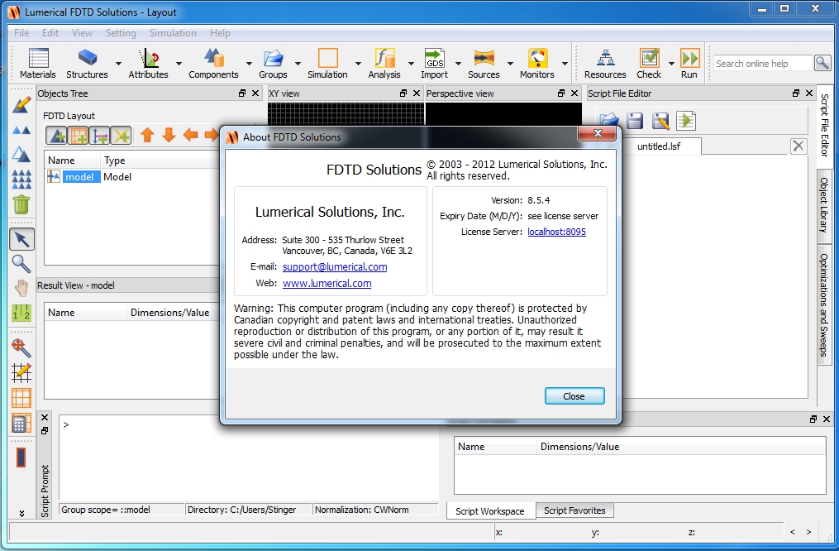Open Optimizations and Sweeps side tab
839x551 pixels.
tap(824, 304)
